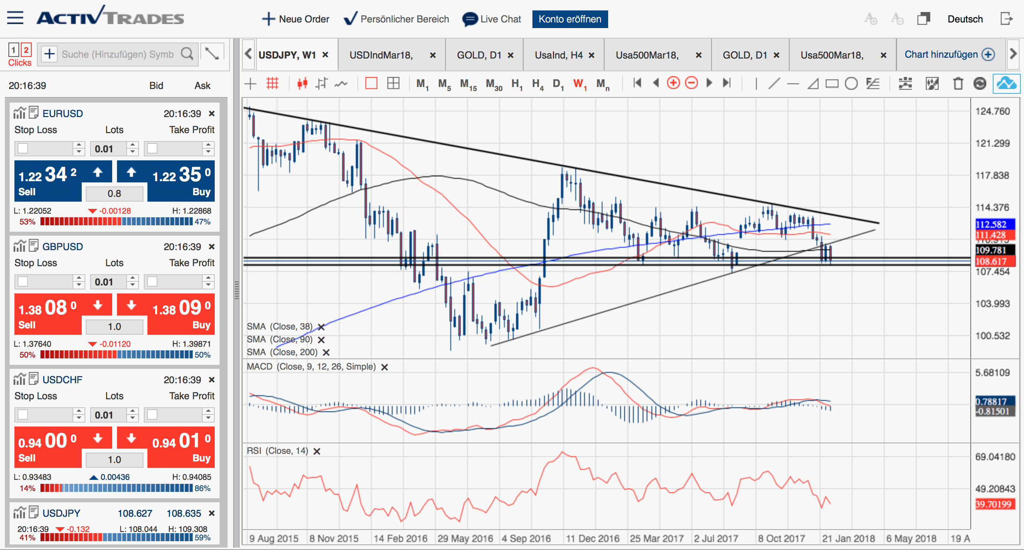The width and height of the screenshot is (1024, 550).
Task: Delete drawn objects with trash icon
Action: 958,83
